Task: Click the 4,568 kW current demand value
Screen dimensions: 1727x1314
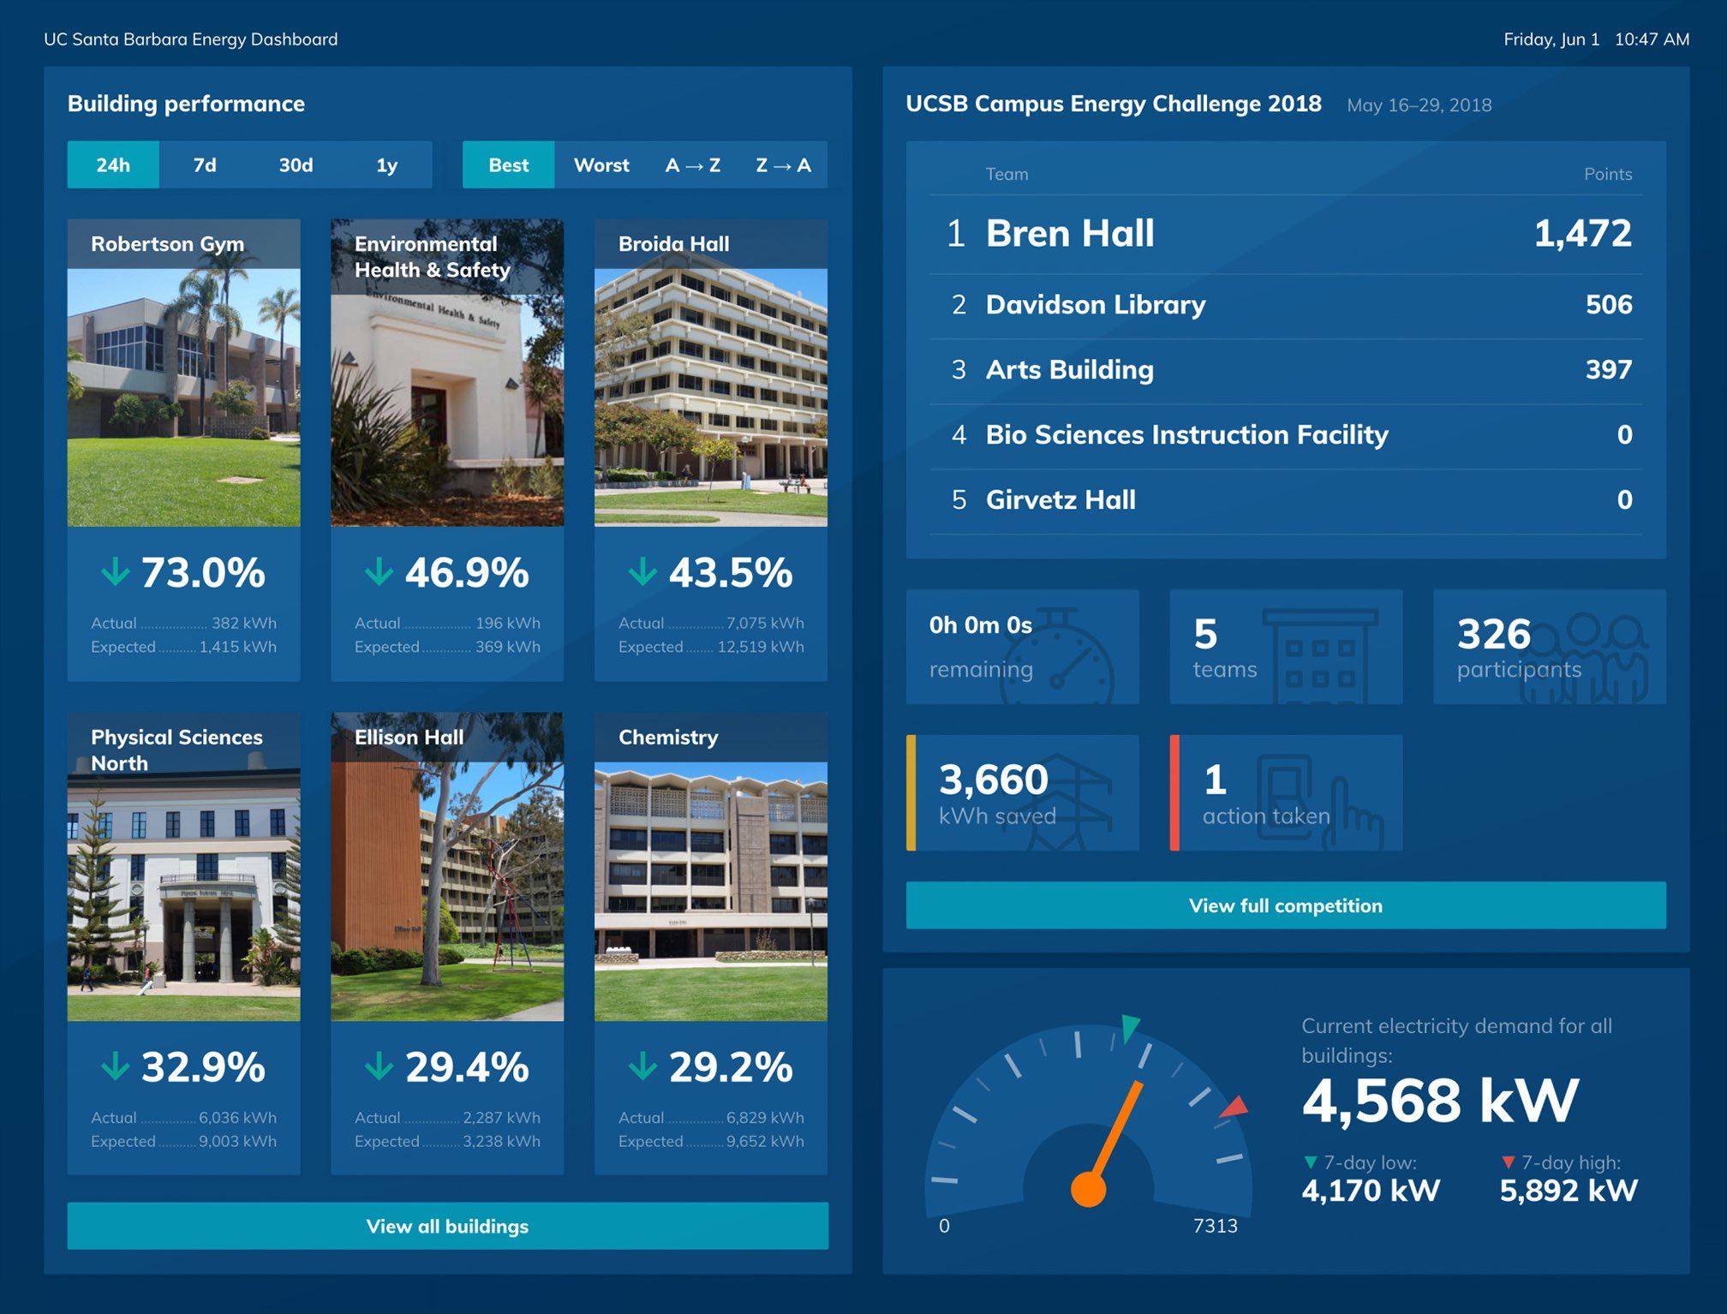Action: pos(1440,1101)
